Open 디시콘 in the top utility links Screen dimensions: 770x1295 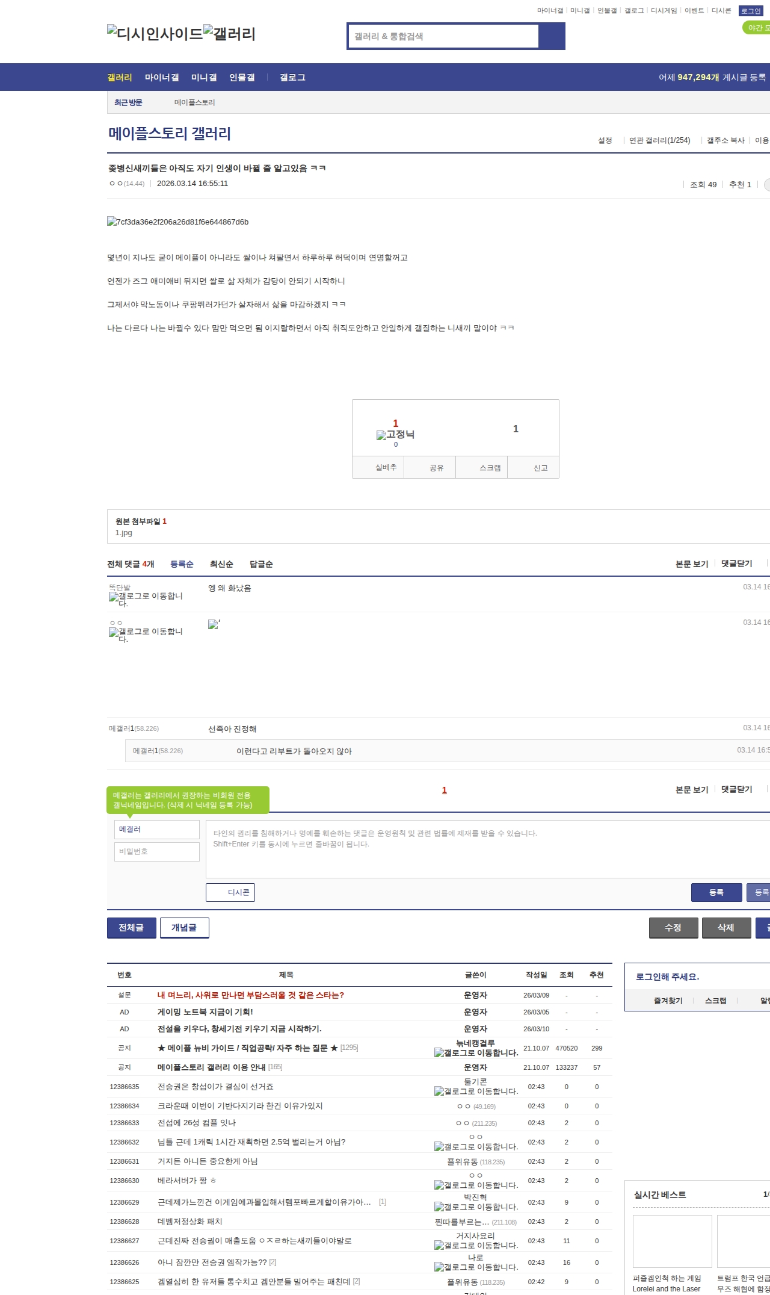point(721,11)
